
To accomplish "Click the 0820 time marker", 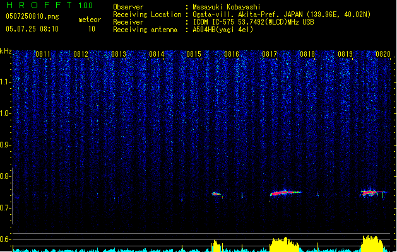I will (x=383, y=54).
